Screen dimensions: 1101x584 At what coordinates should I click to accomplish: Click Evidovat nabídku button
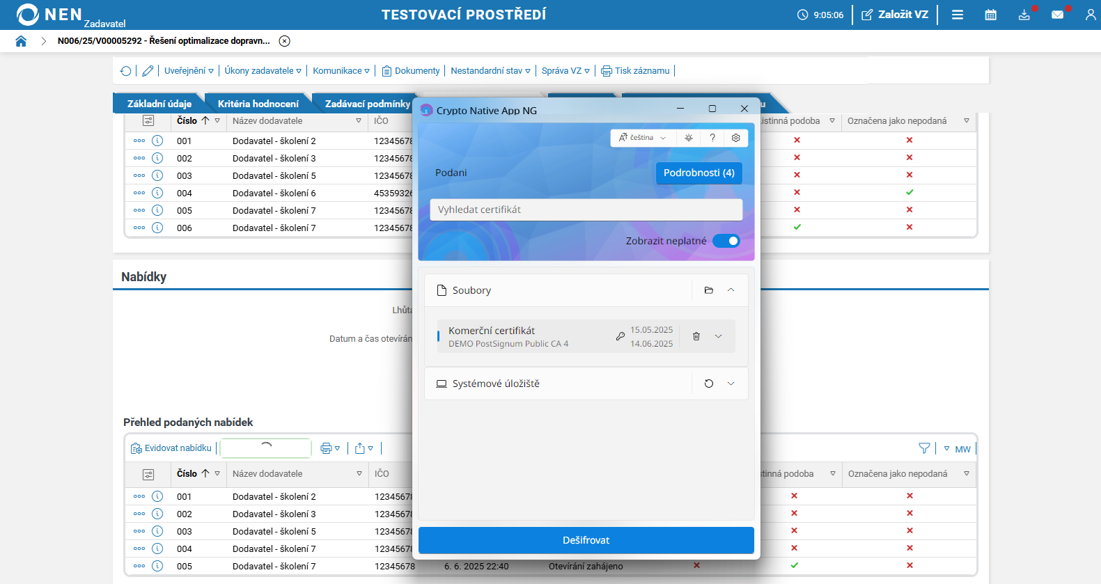(x=171, y=448)
